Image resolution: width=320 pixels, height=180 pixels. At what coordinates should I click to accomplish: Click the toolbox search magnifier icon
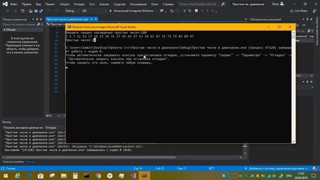coord(38,24)
